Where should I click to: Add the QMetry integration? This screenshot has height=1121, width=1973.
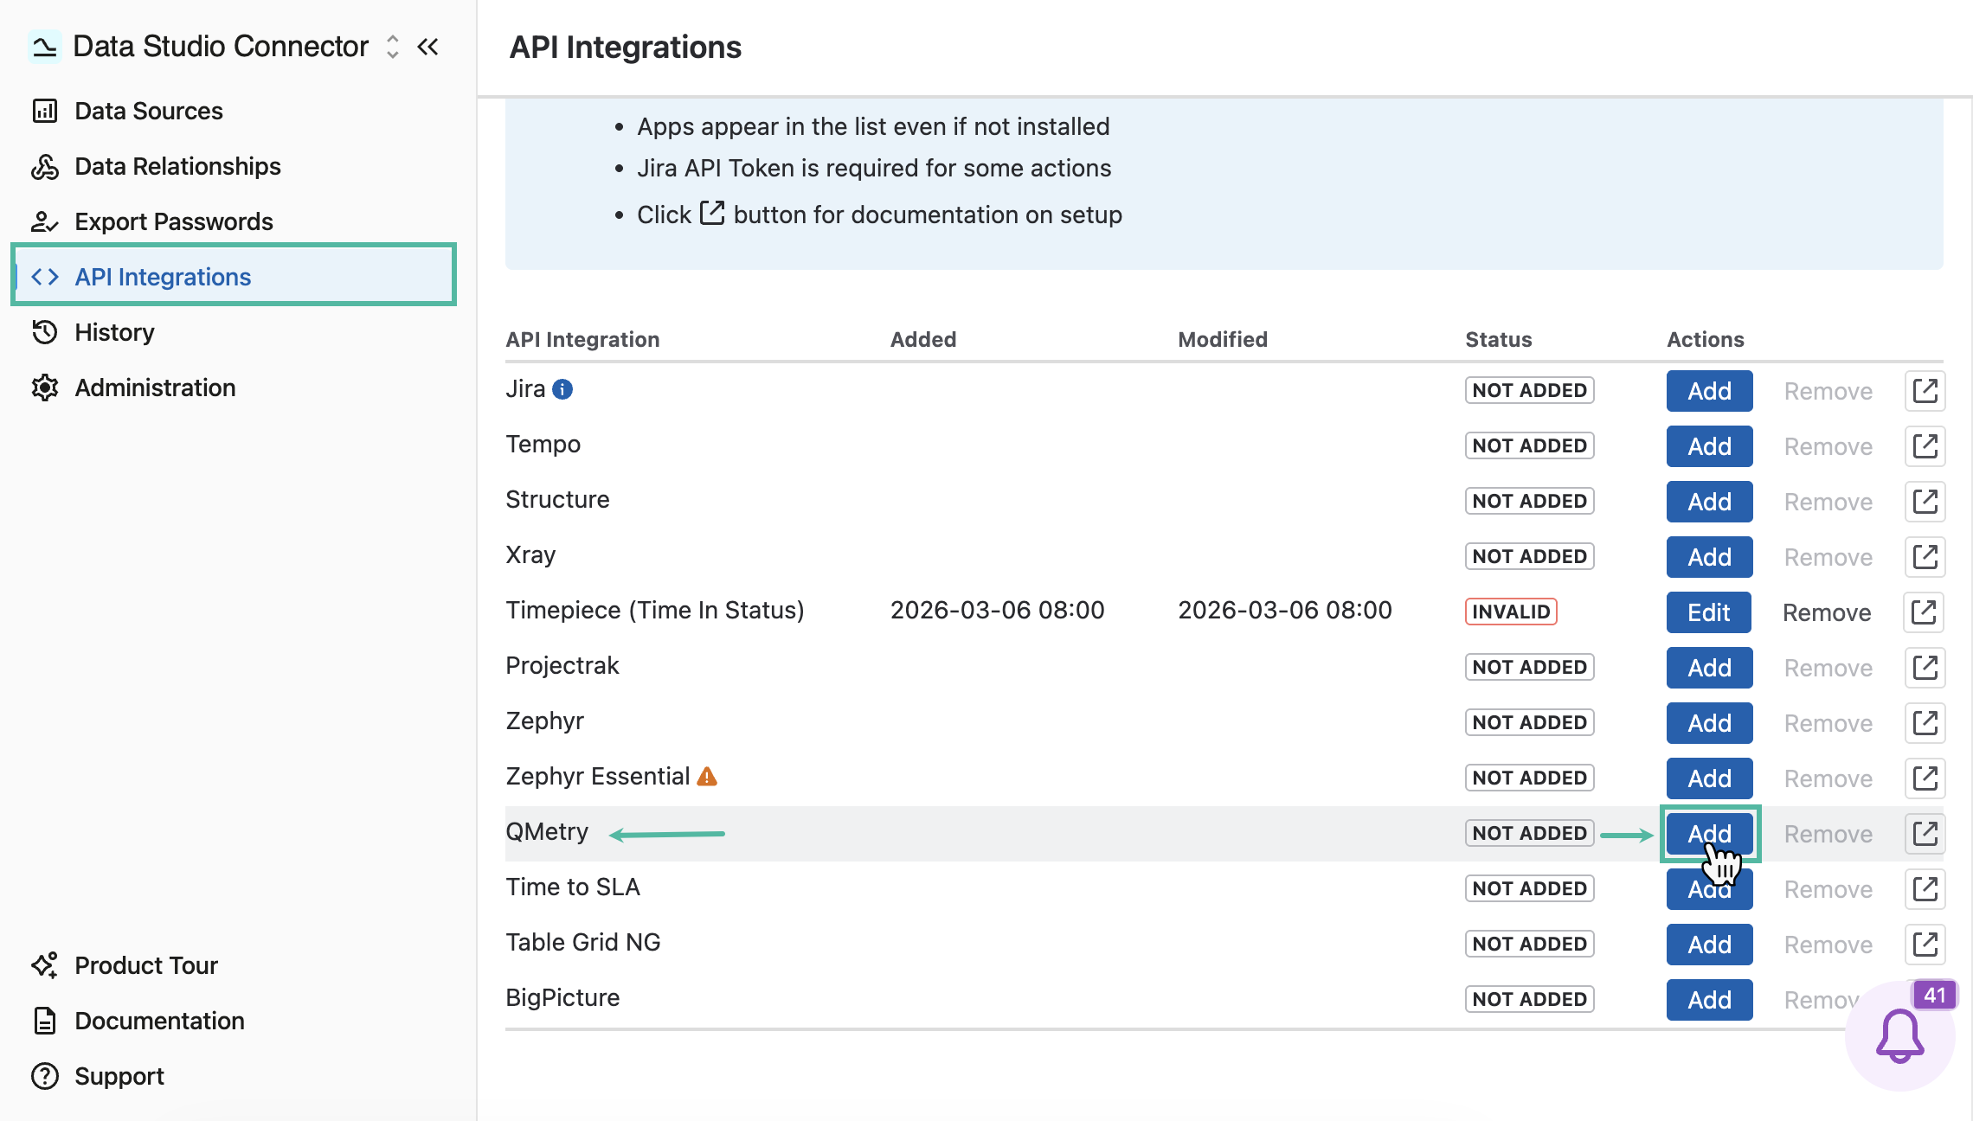tap(1709, 834)
